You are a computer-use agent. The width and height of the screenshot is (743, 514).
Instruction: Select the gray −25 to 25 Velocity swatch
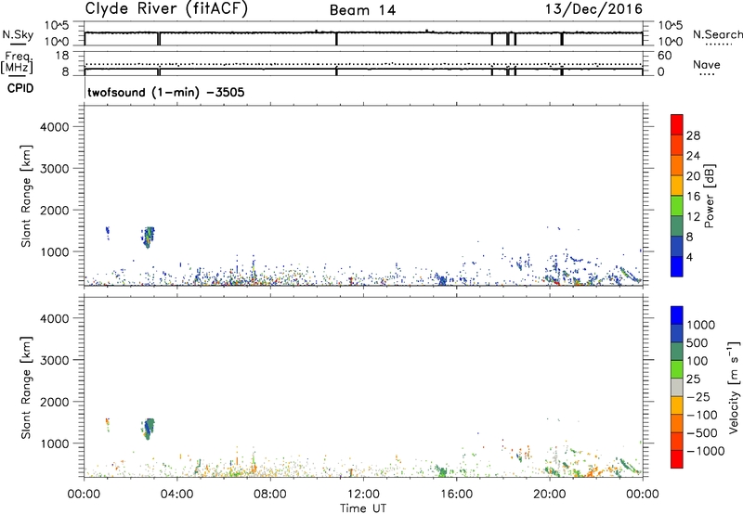(x=677, y=387)
